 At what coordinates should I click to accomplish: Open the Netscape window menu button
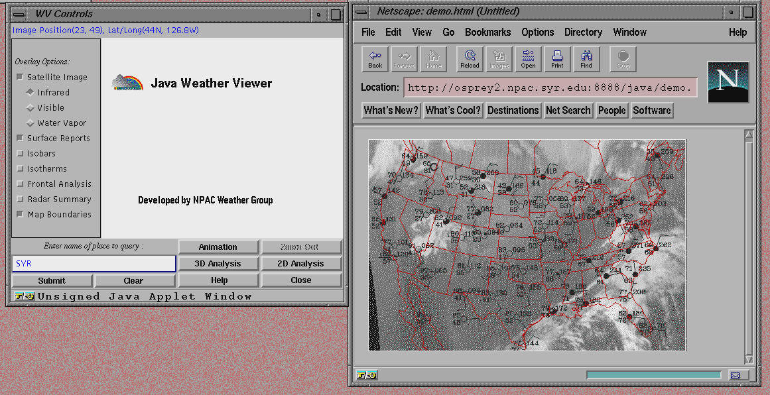[x=361, y=12]
